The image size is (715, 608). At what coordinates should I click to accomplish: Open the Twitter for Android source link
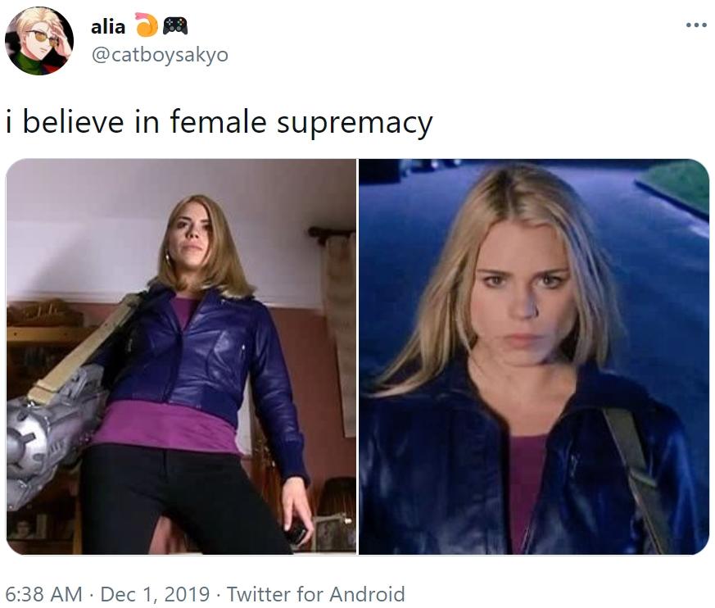pos(316,594)
